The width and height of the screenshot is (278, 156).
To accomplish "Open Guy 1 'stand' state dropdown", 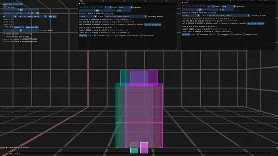I will (x=88, y=16).
